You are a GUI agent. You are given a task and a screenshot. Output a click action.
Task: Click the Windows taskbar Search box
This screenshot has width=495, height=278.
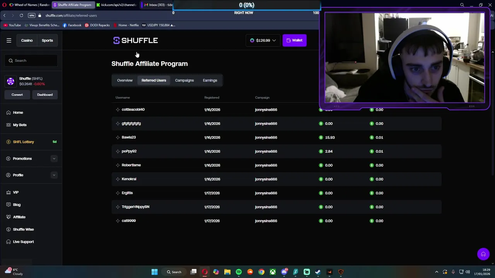click(x=174, y=272)
